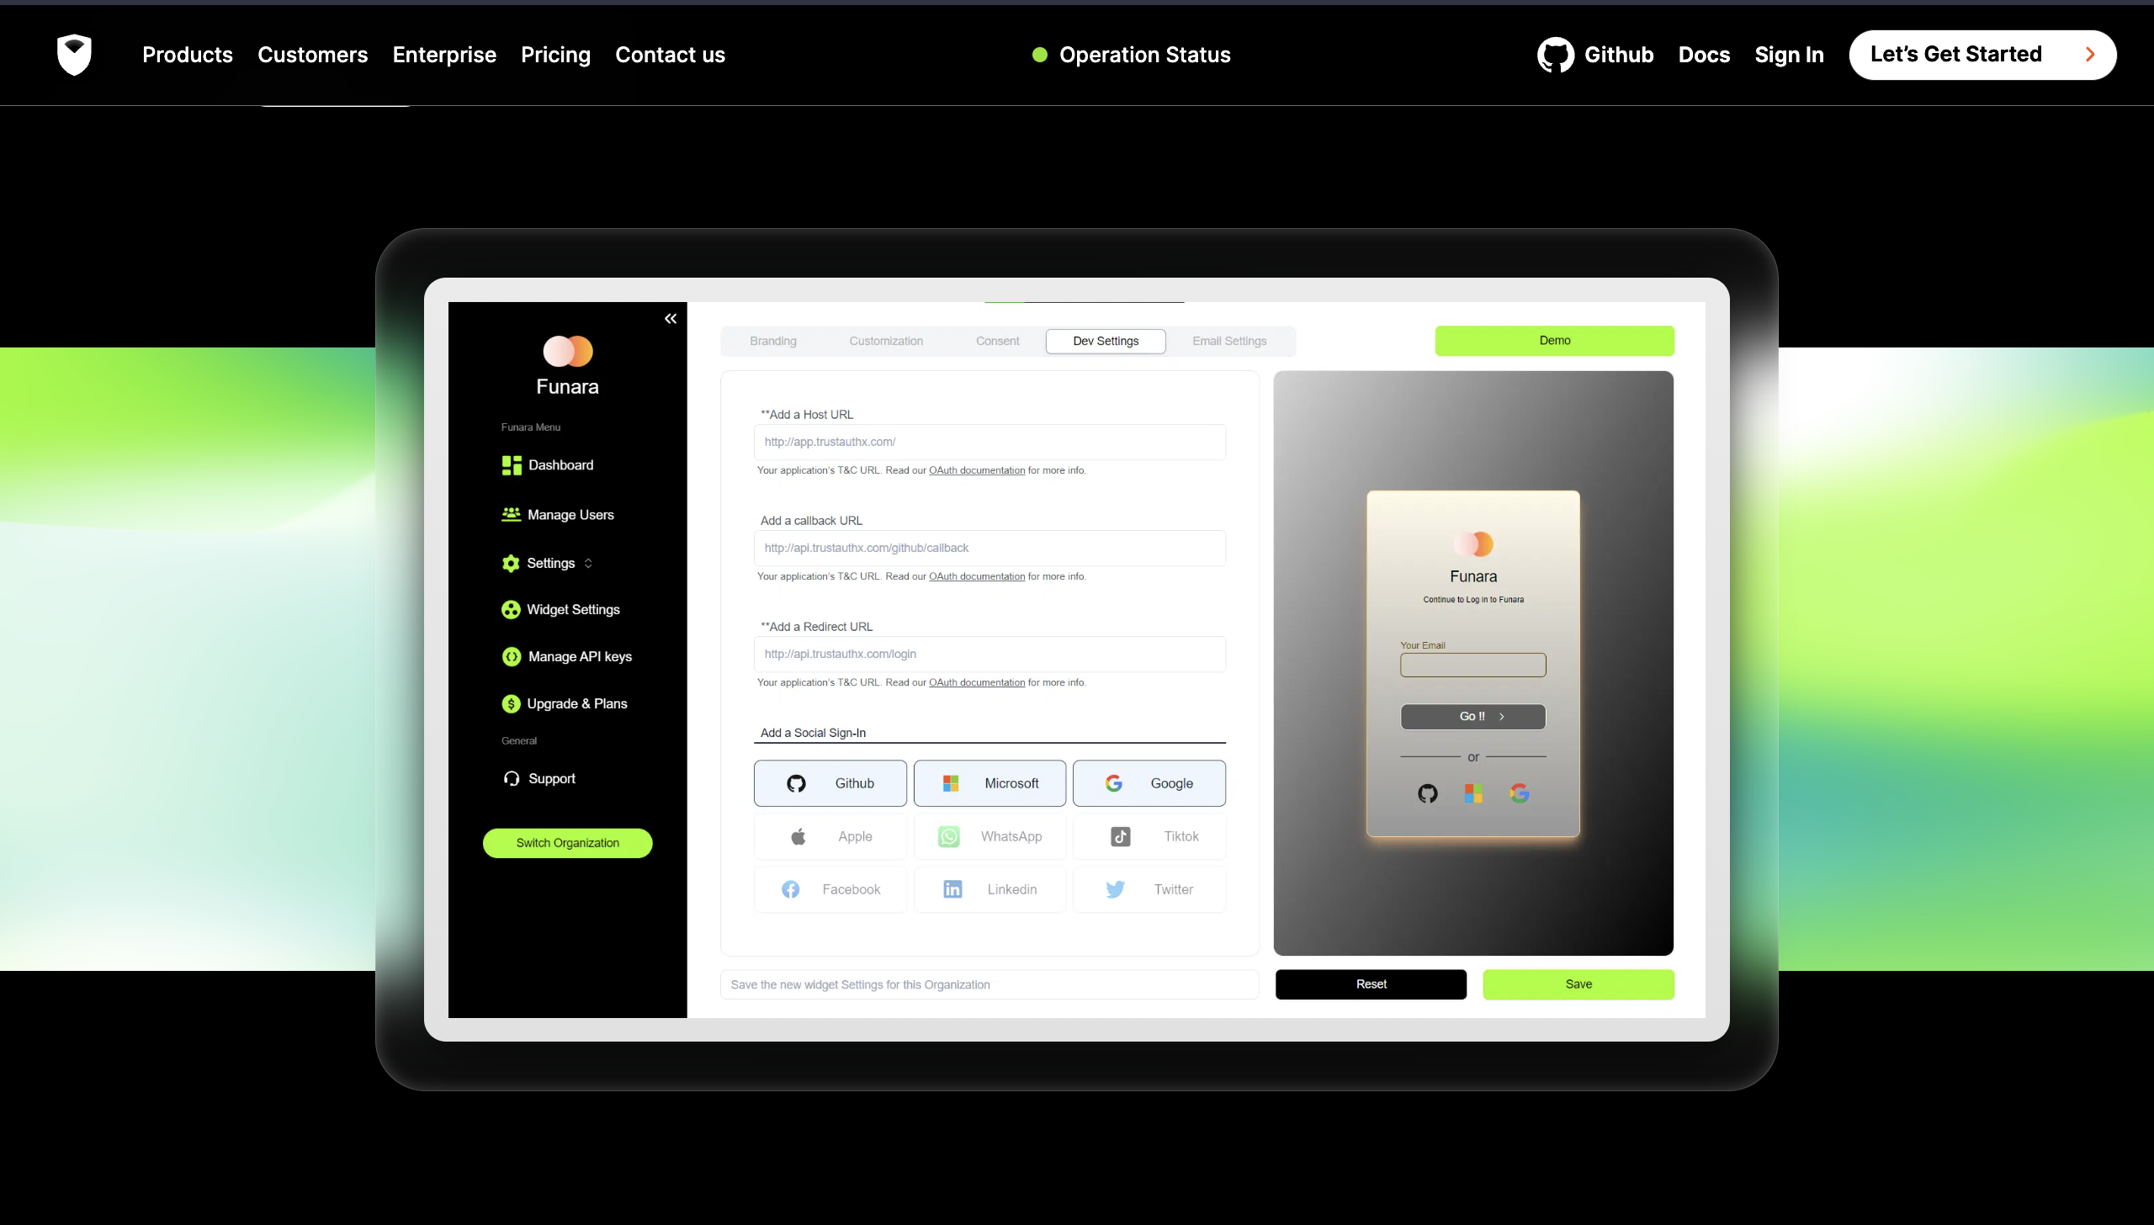Click the Widget Settings icon
Viewport: 2154px width, 1225px height.
pyautogui.click(x=511, y=610)
